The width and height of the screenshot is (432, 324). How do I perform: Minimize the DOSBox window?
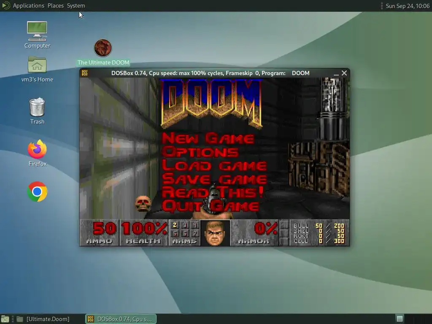coord(336,73)
